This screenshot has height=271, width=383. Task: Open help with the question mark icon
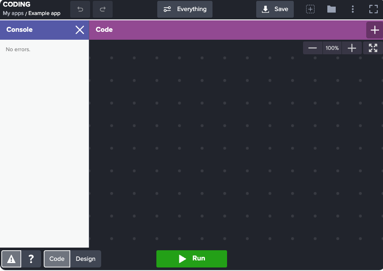pos(31,259)
